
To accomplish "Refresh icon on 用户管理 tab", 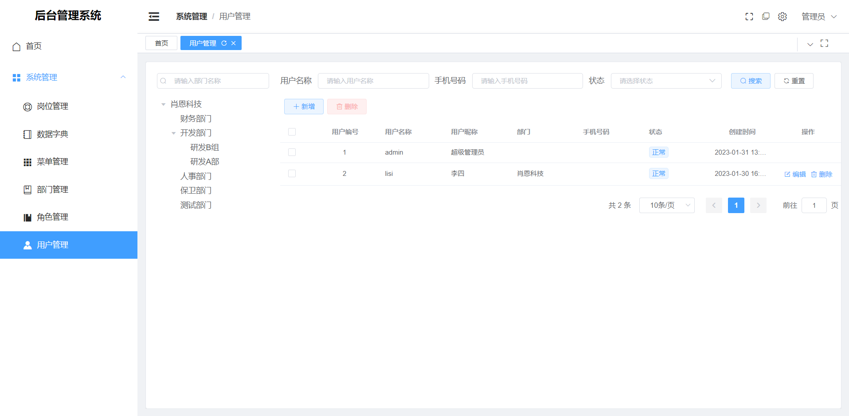I will [x=224, y=43].
